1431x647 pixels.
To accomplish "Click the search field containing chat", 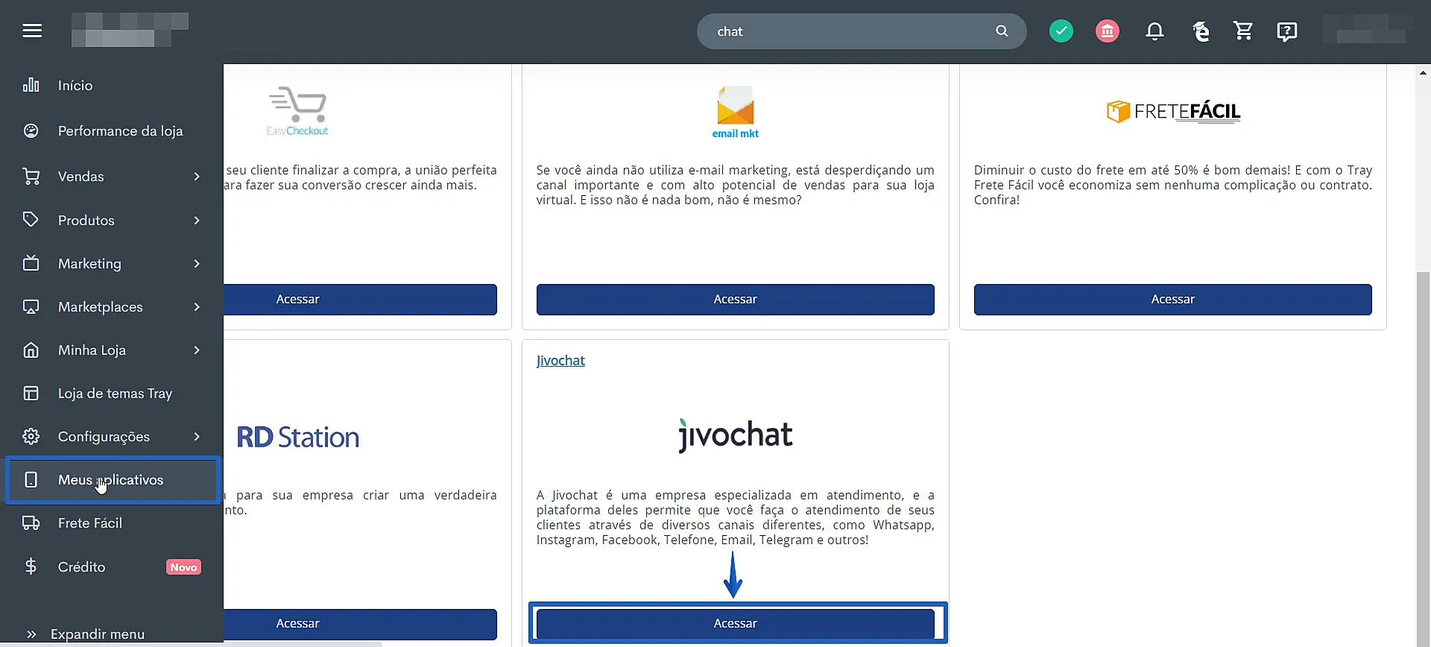I will 861,31.
